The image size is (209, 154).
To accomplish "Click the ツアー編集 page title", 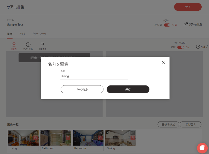I will (16, 7).
